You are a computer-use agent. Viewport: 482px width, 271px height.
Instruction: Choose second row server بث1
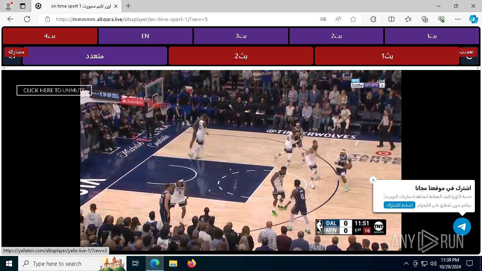[387, 56]
